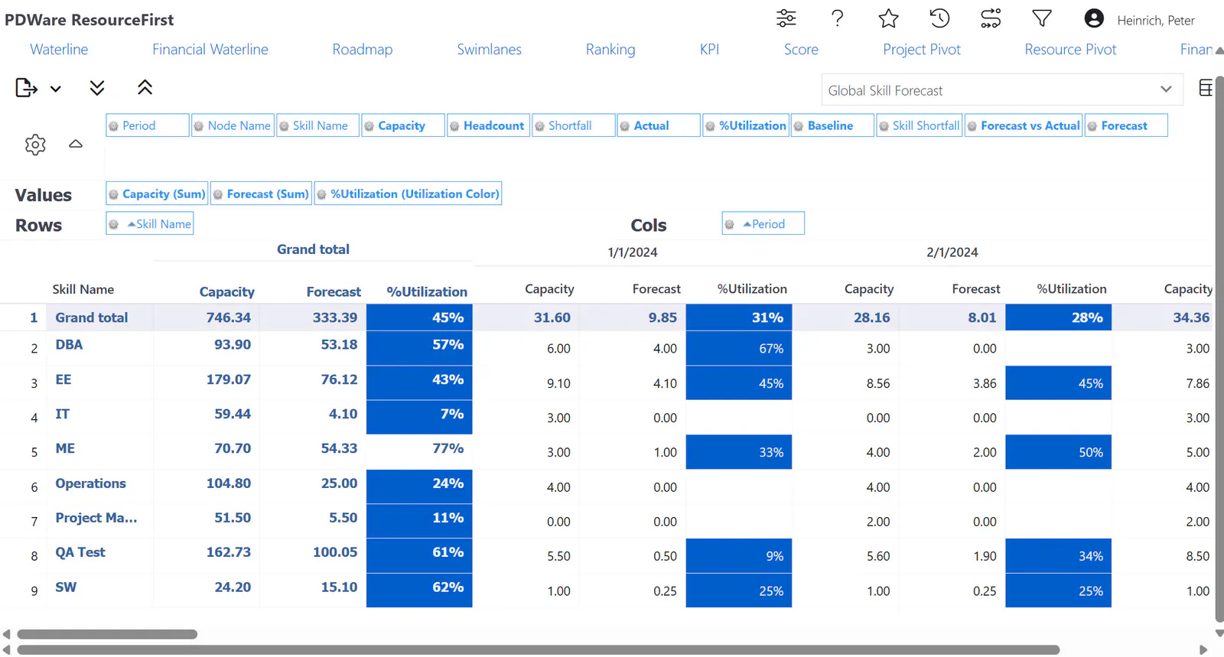Collapse the field list panel caret
This screenshot has height=657, width=1224.
[76, 144]
